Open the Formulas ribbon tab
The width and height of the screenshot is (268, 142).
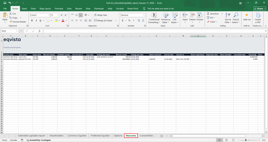59,9
